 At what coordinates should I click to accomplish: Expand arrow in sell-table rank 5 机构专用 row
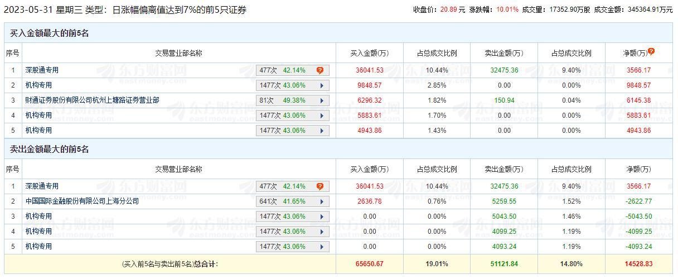pos(322,247)
